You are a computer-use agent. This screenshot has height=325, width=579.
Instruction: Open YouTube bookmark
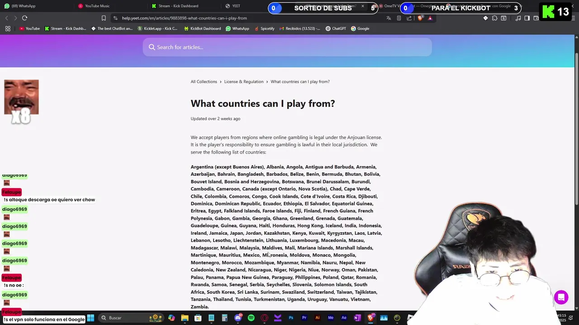pyautogui.click(x=29, y=28)
